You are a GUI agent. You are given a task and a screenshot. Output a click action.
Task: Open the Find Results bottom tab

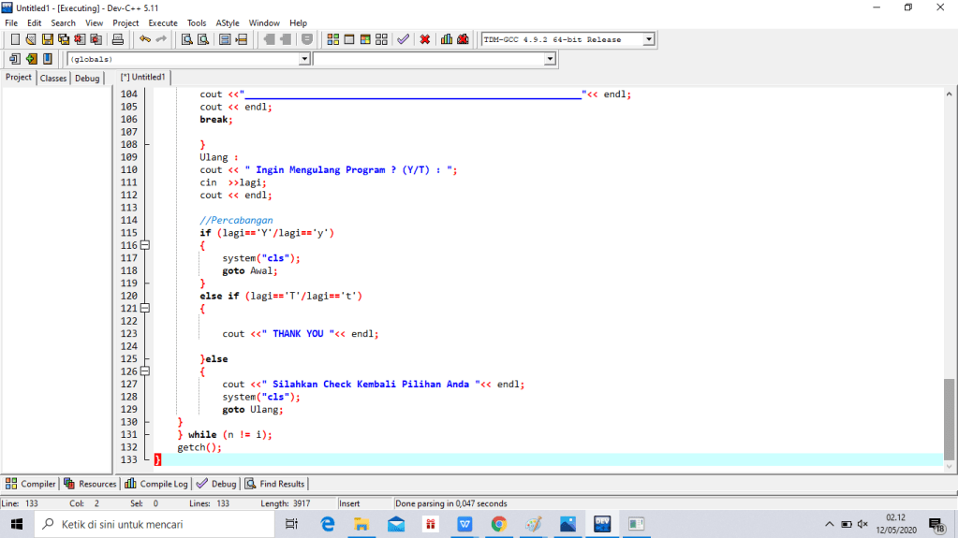tap(274, 484)
